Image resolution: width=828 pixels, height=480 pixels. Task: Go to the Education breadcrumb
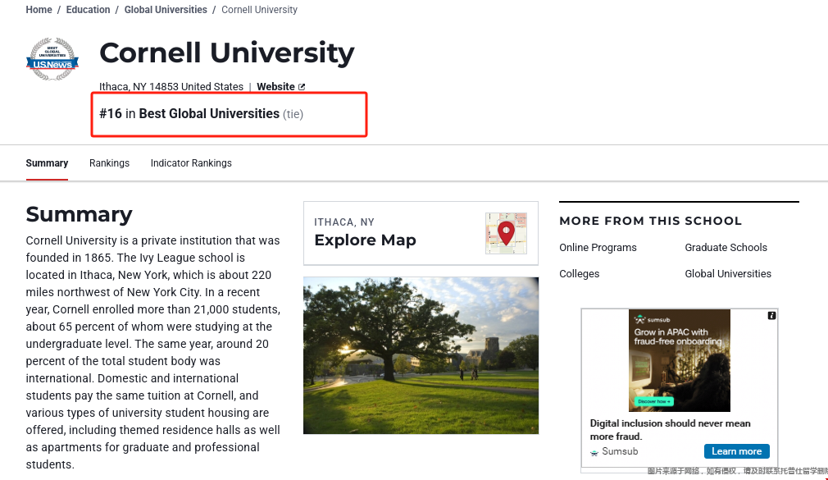click(x=88, y=10)
